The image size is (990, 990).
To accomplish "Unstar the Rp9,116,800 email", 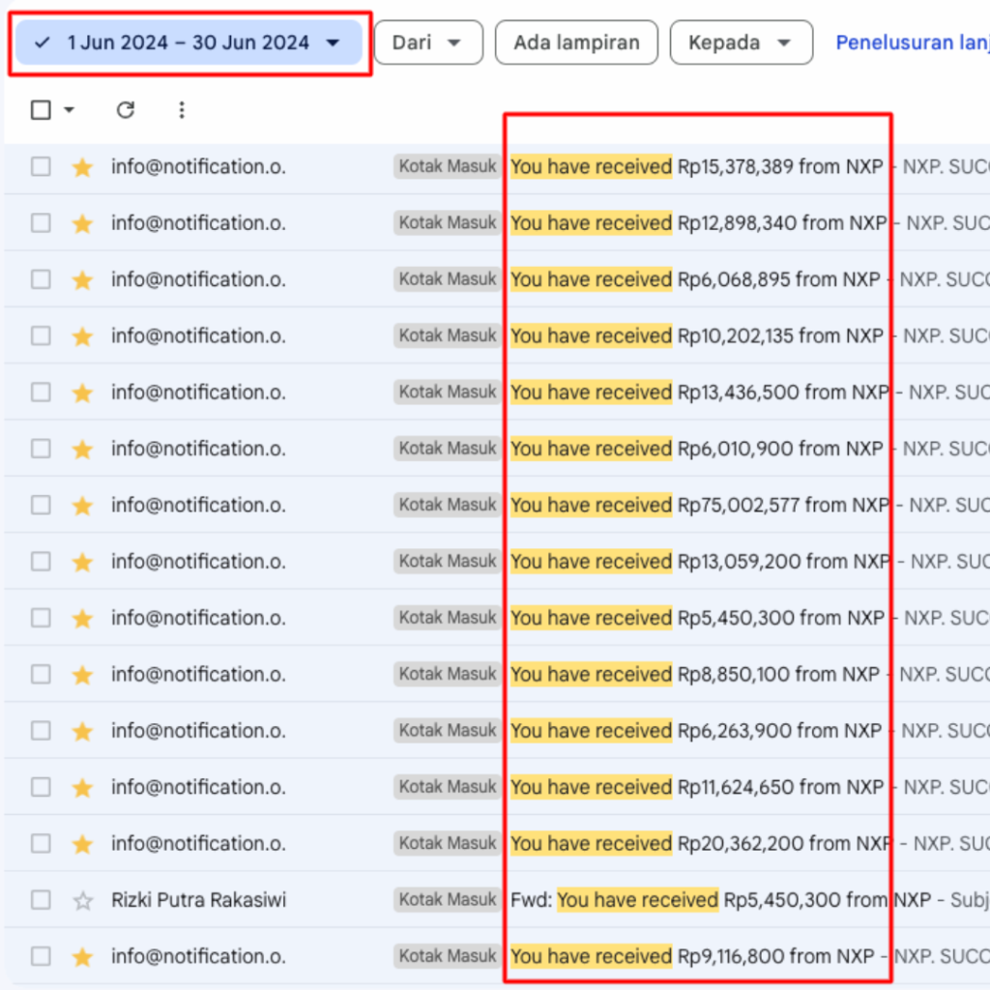I will 83,956.
